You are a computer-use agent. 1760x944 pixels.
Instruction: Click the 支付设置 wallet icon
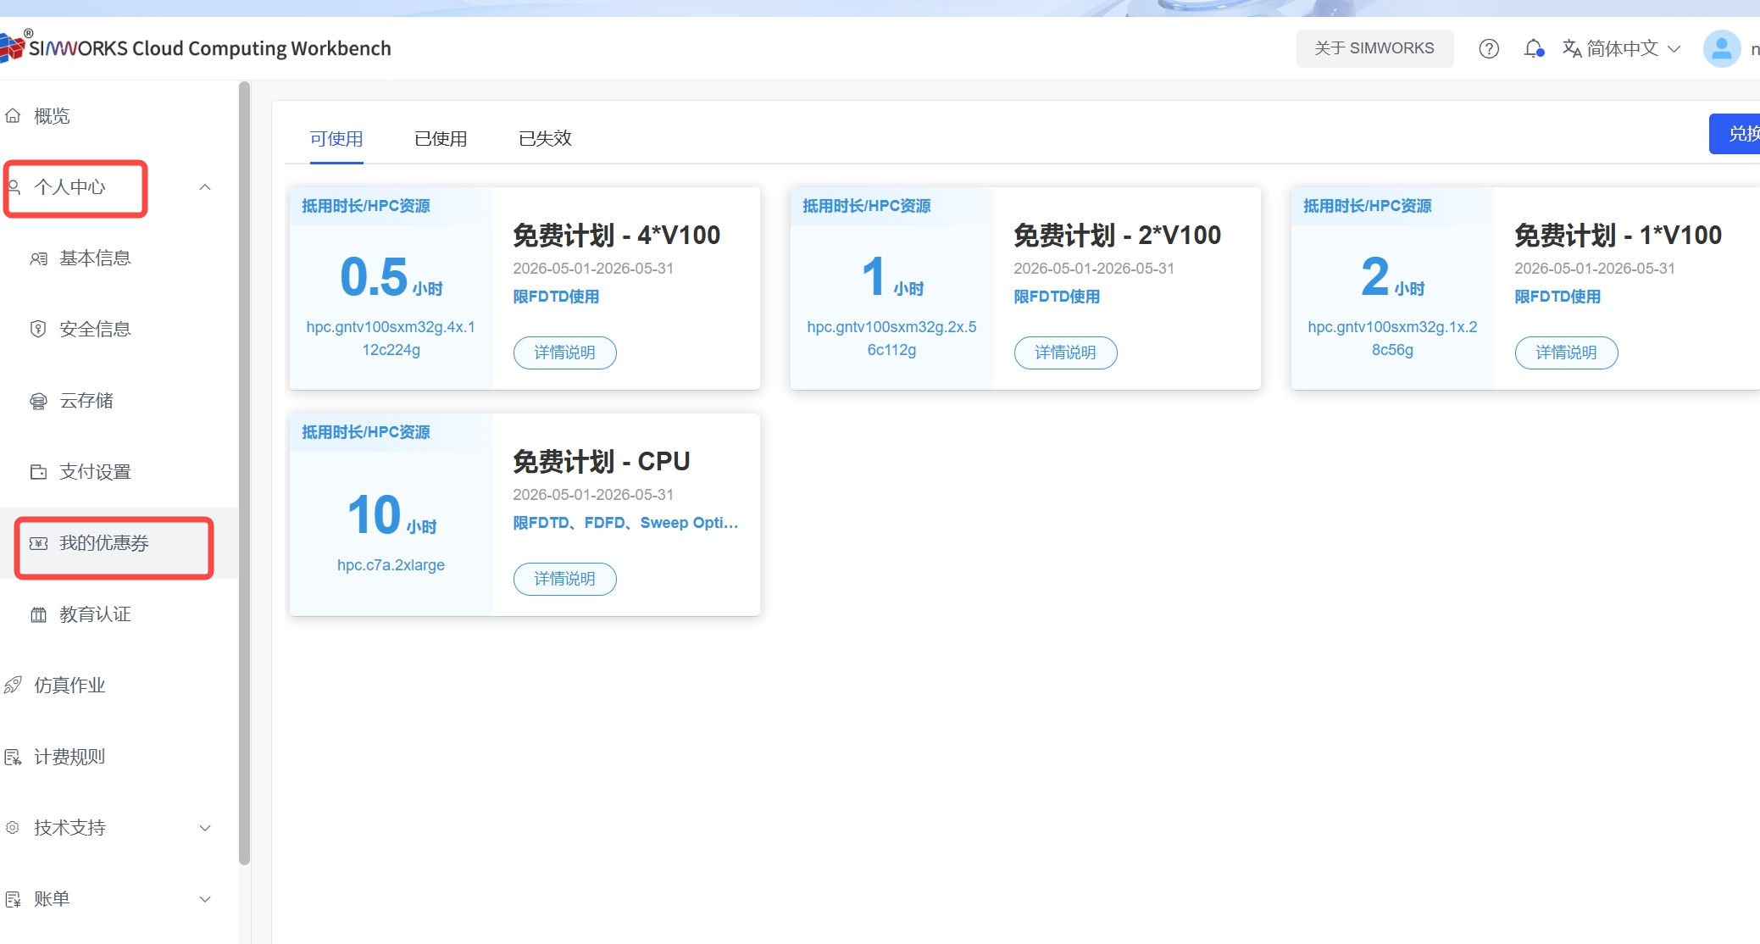click(38, 472)
